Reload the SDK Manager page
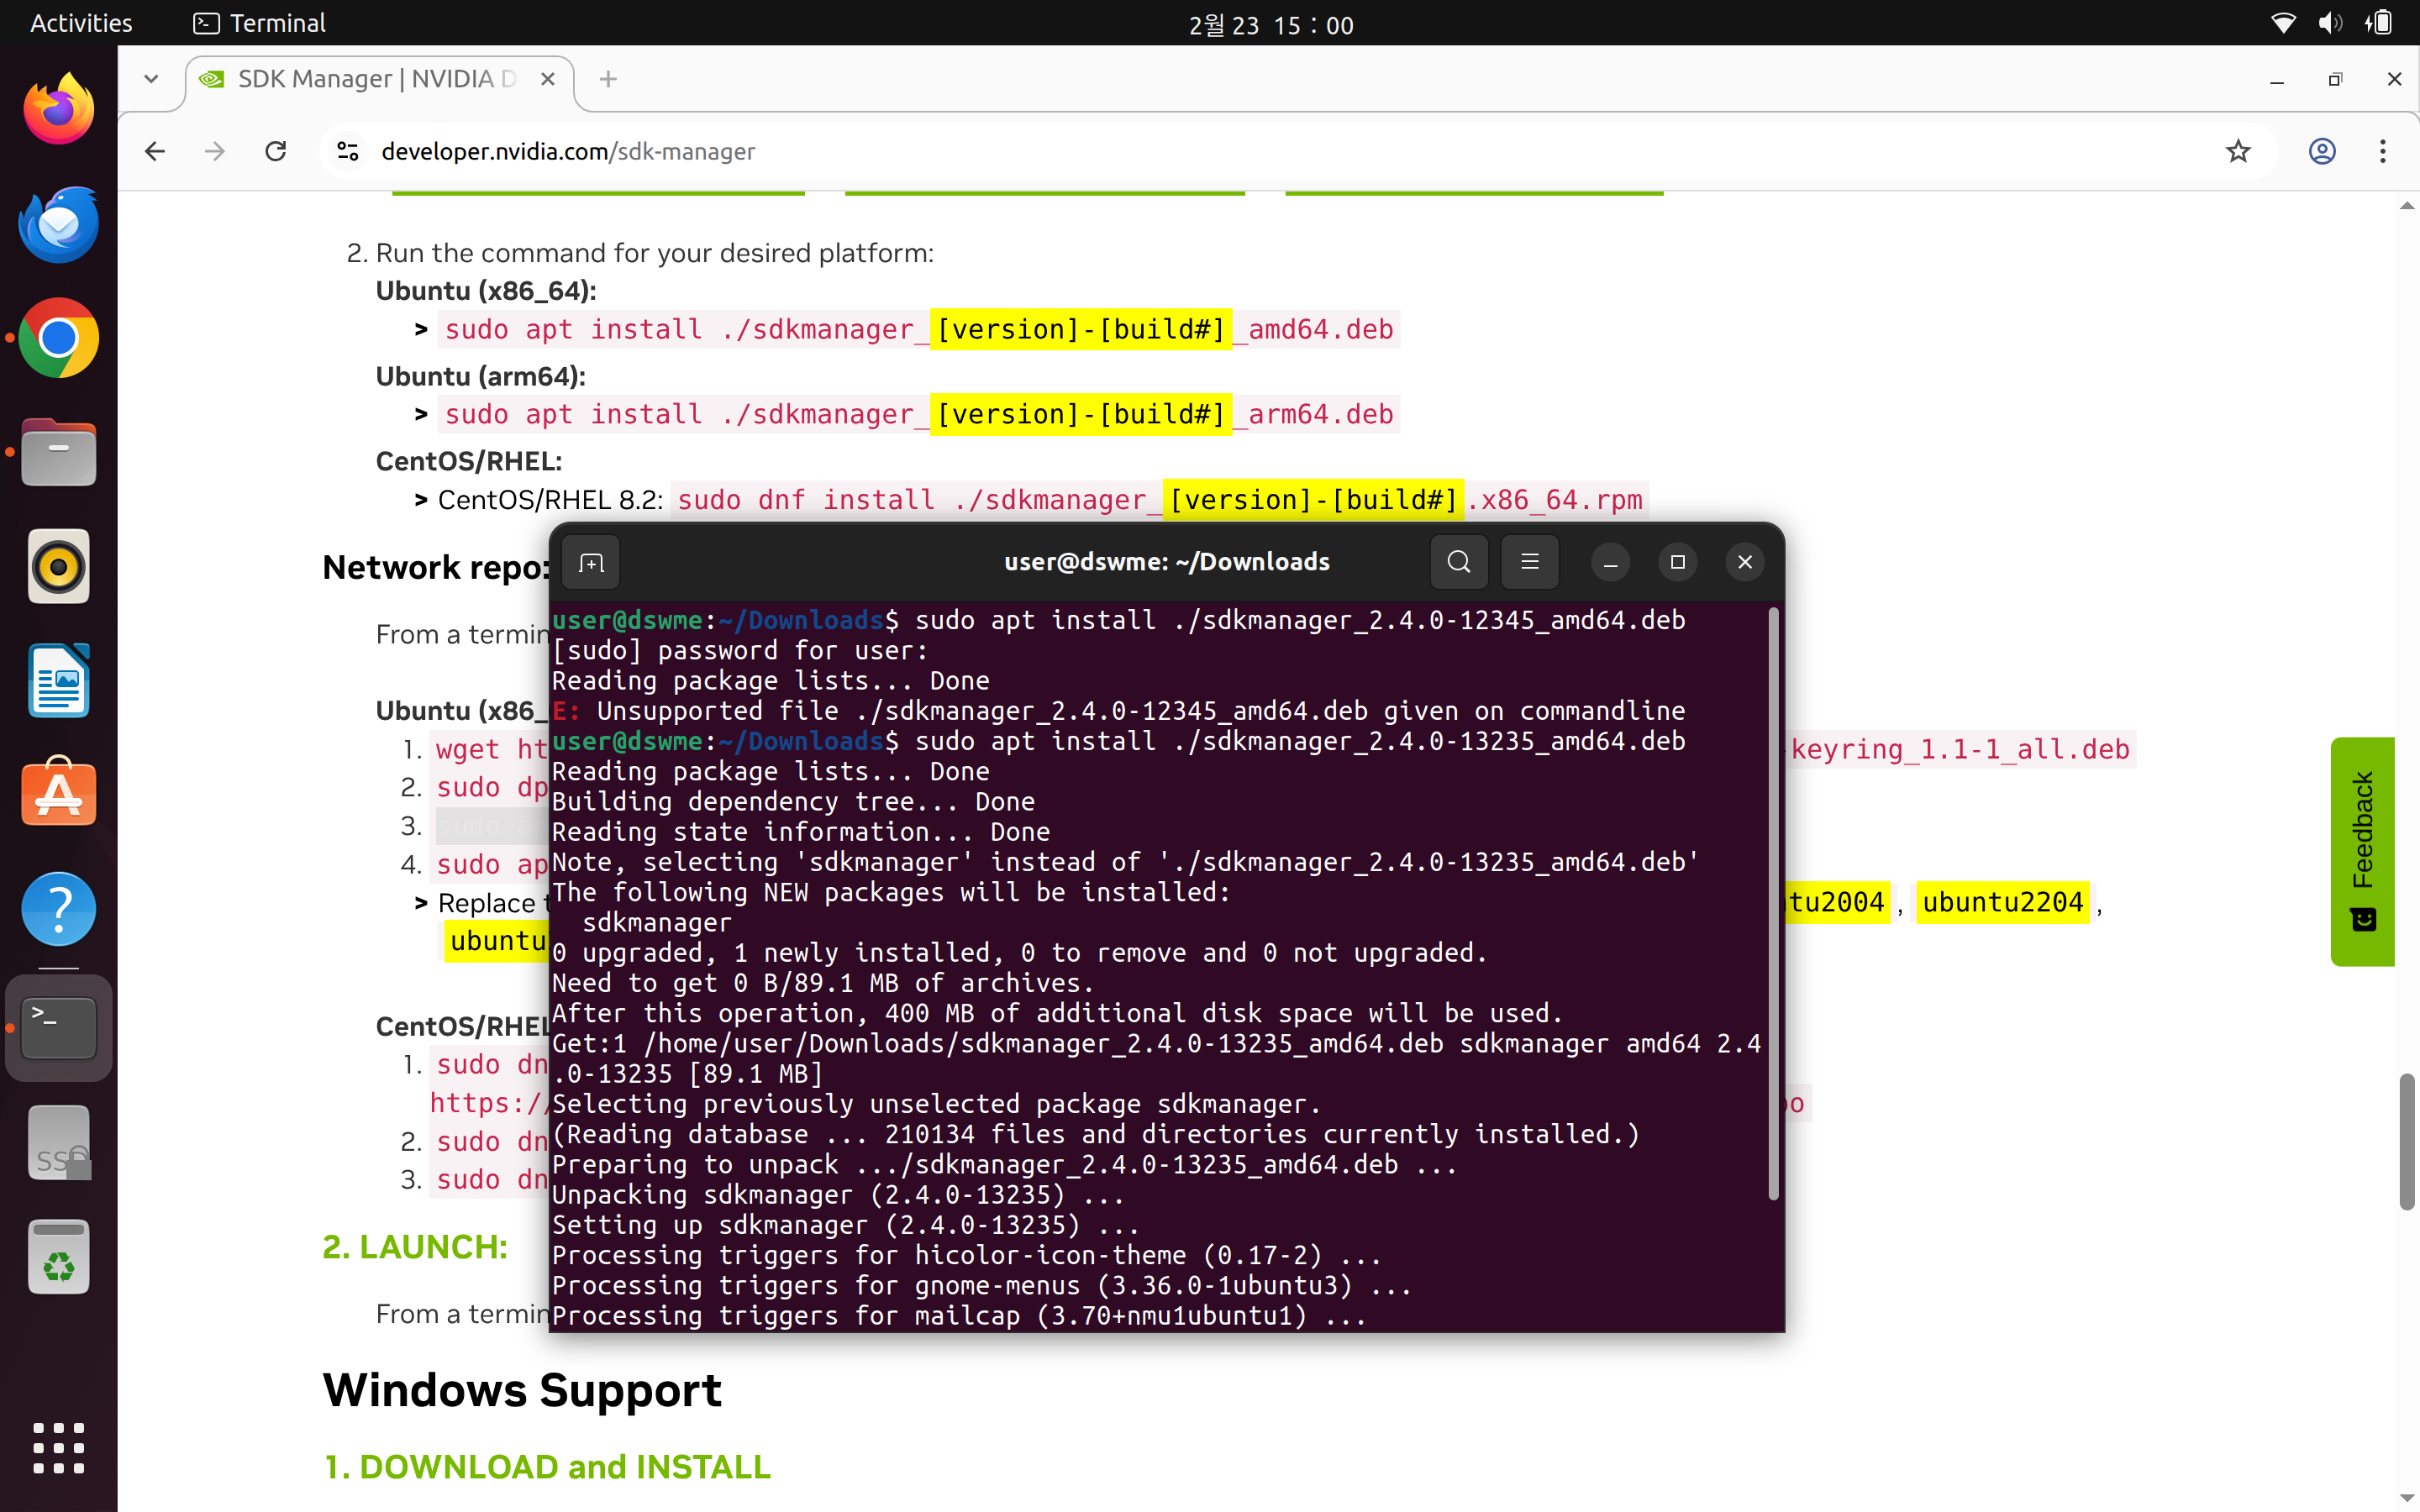 pos(276,151)
